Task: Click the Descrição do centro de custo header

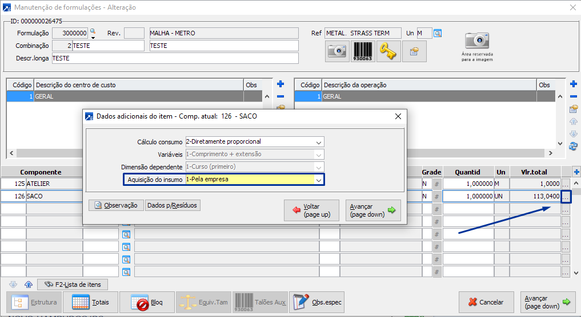Action: [139, 85]
